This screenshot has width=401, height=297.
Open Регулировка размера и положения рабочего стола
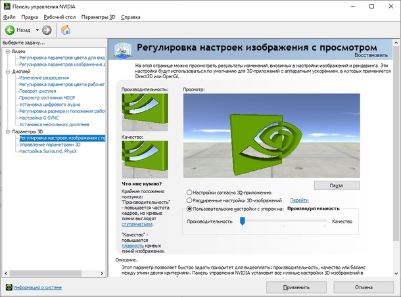click(x=62, y=111)
